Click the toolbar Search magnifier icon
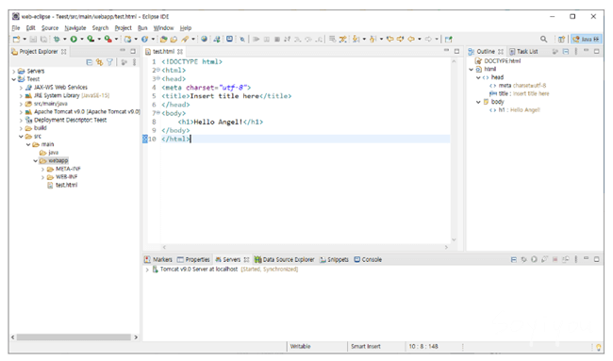Image resolution: width=613 pixels, height=361 pixels. coord(543,39)
